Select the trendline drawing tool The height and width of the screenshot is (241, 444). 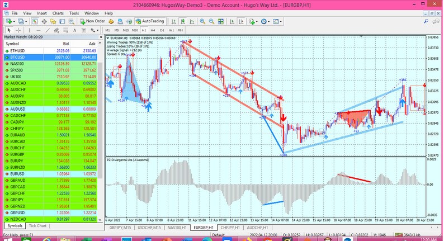[48, 30]
